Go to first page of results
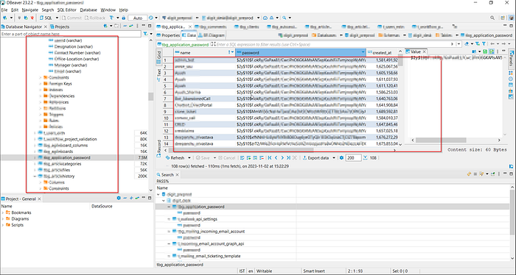Image resolution: width=516 pixels, height=275 pixels. [x=270, y=158]
